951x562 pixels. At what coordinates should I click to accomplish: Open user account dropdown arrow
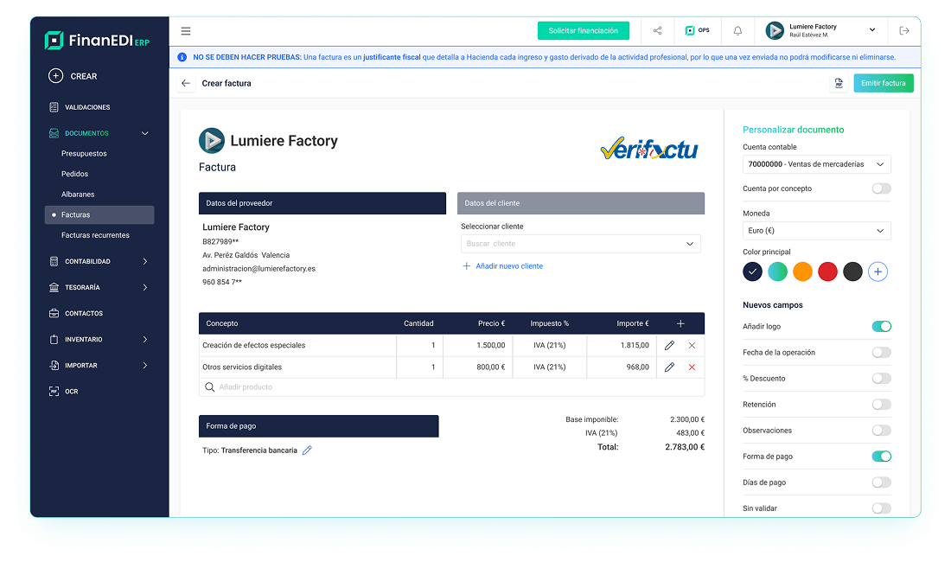click(x=872, y=29)
